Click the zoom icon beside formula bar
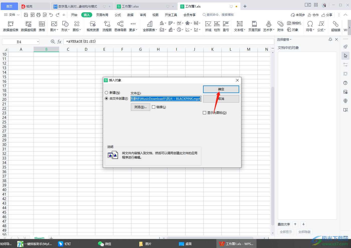Viewport: 351px width, 248px height. 53,42
